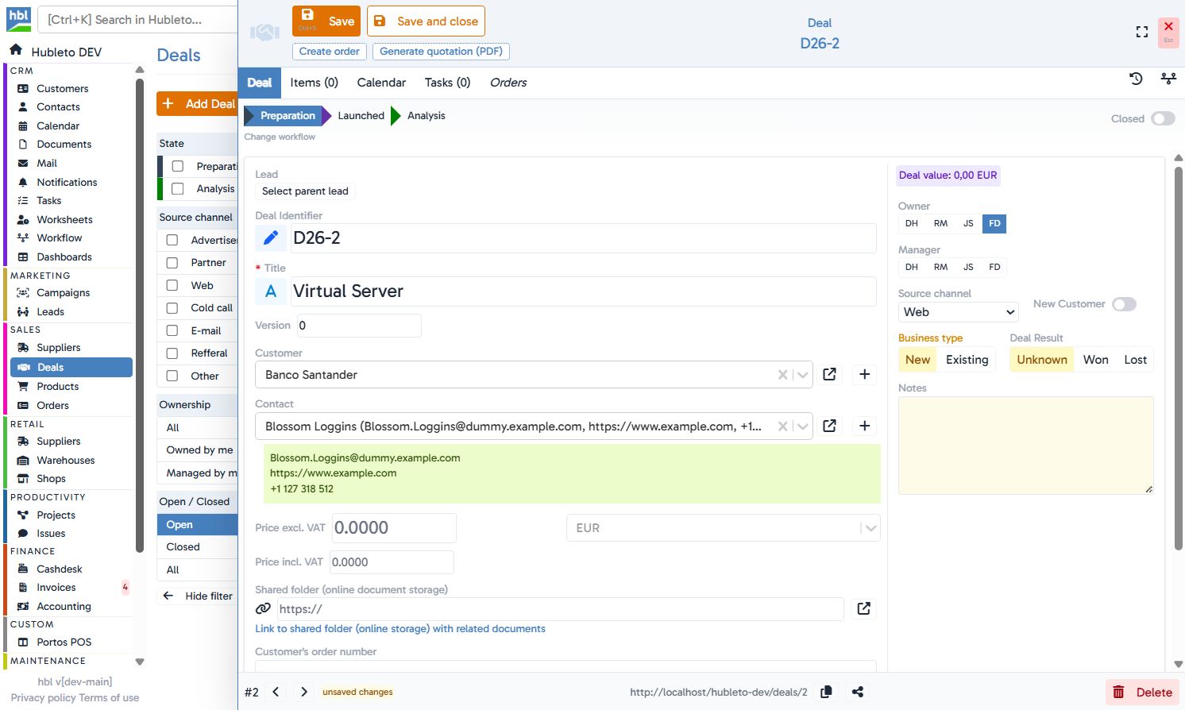
Task: Add a new contact with plus icon
Action: [x=865, y=426]
